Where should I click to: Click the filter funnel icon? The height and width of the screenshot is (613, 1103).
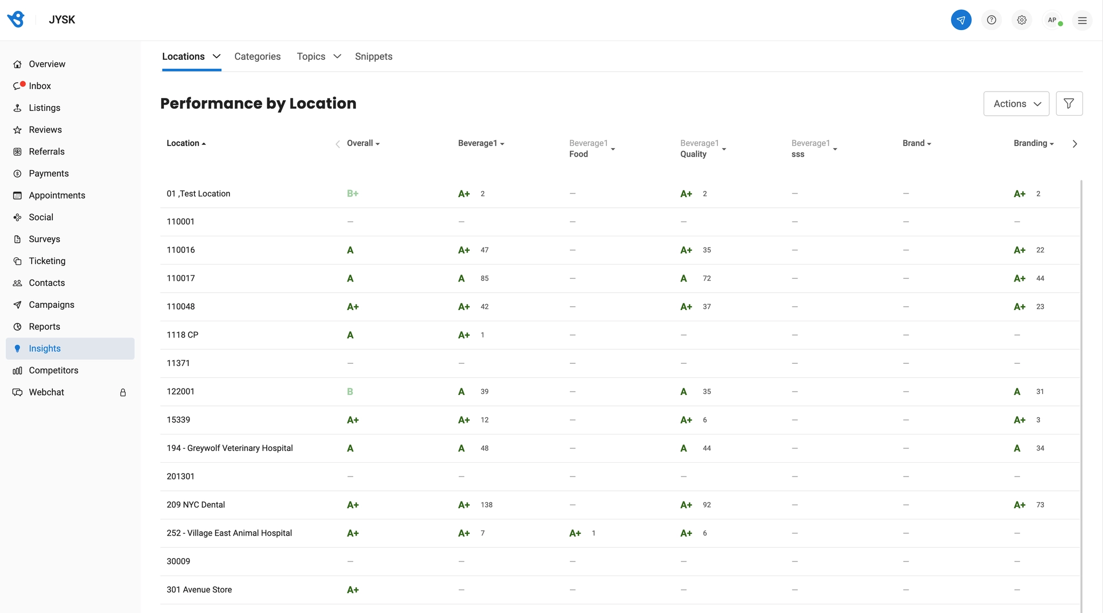tap(1069, 103)
